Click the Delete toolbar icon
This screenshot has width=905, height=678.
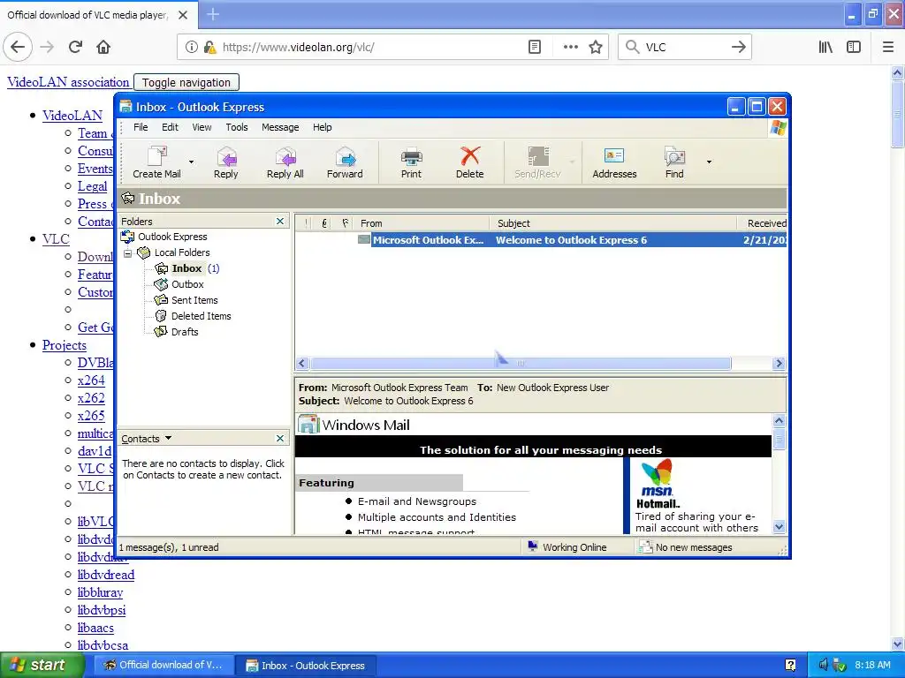point(470,162)
